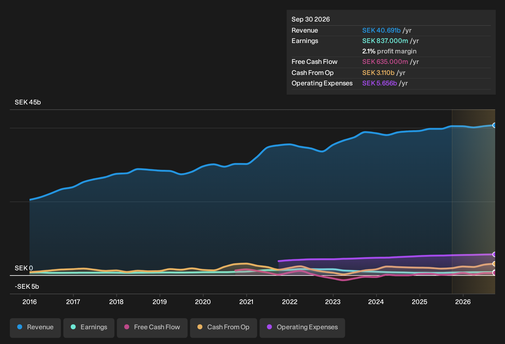Click the SEK 635.000m free cash flow value
This screenshot has width=505, height=344.
385,62
